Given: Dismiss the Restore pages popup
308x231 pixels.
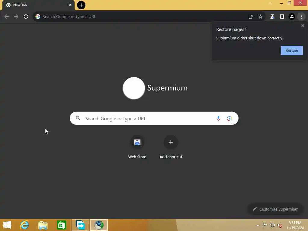Looking at the screenshot, I should [x=303, y=26].
